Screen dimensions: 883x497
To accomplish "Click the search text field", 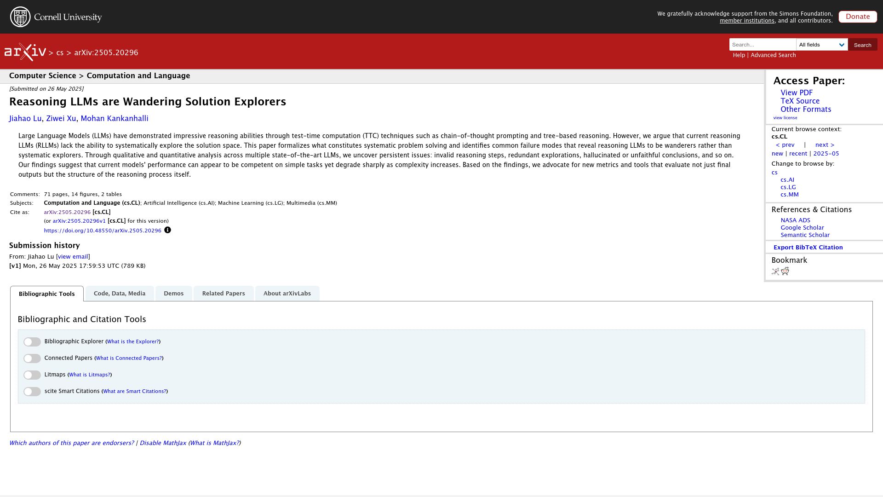I will [x=763, y=45].
